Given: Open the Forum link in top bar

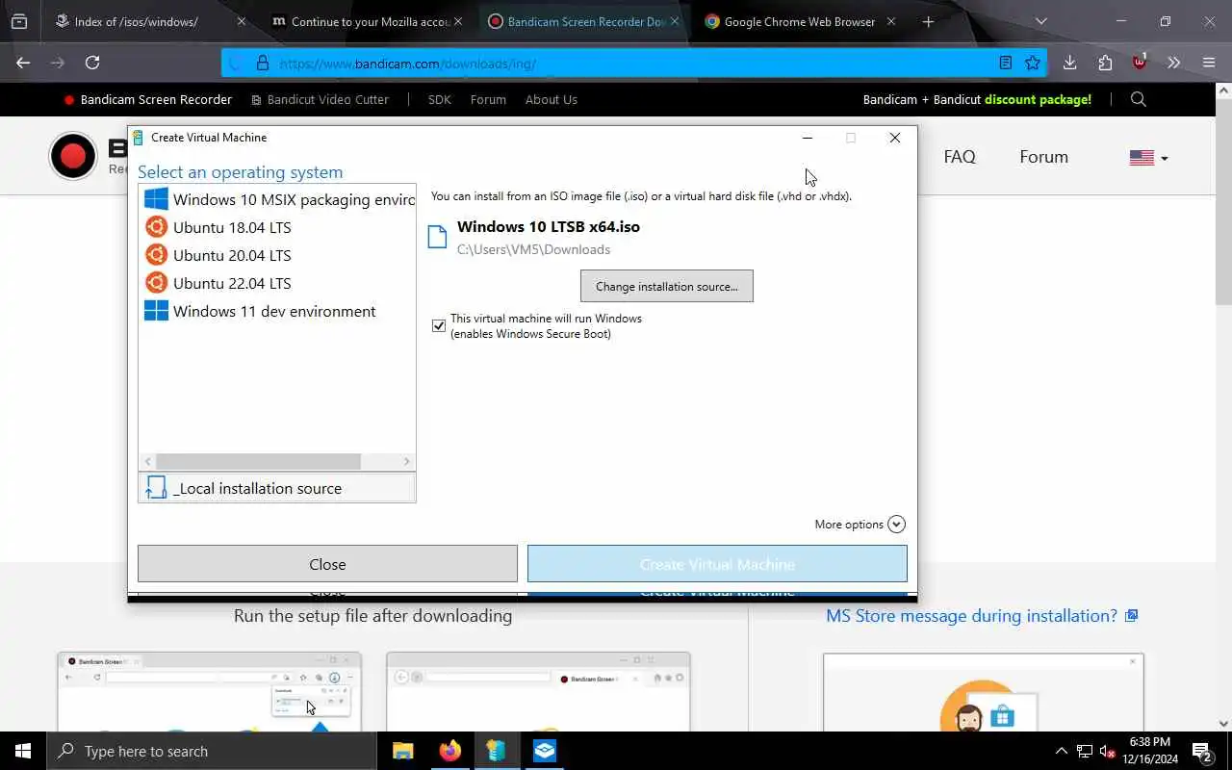Looking at the screenshot, I should click(x=488, y=99).
